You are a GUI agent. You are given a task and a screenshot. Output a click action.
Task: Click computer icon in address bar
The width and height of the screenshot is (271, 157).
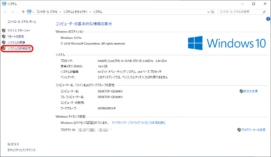pyautogui.click(x=29, y=12)
